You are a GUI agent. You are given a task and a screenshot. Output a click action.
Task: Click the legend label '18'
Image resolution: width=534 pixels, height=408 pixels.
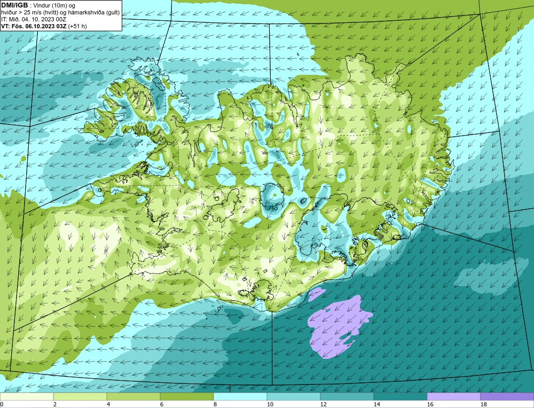click(484, 405)
